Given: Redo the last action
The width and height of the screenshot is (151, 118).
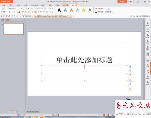Looking at the screenshot, I should 17,16.
